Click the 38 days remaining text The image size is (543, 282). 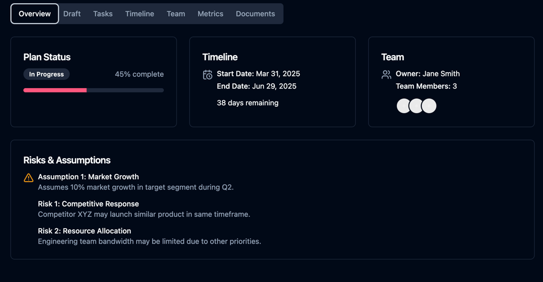247,103
